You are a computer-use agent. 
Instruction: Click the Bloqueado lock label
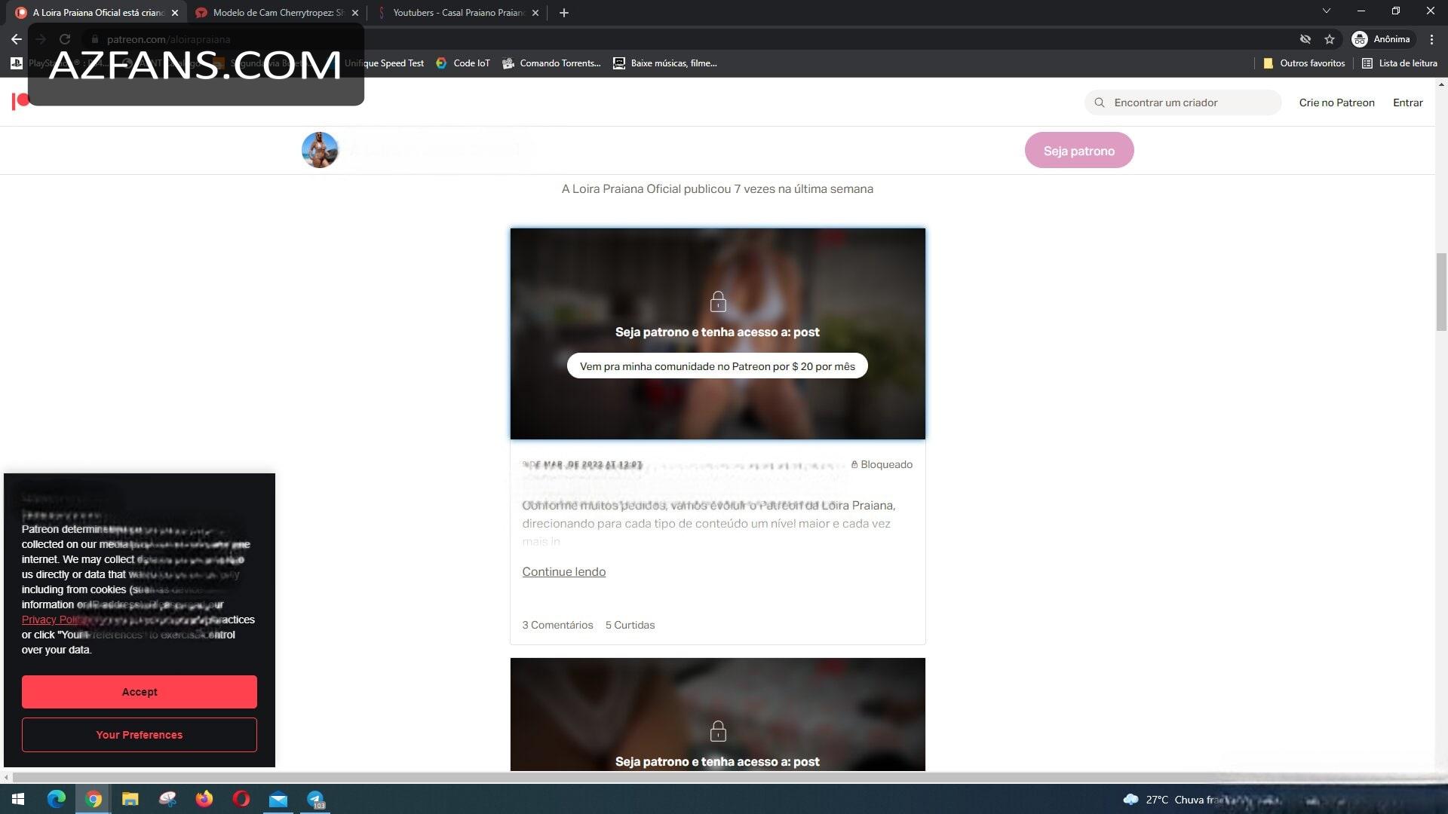click(882, 464)
